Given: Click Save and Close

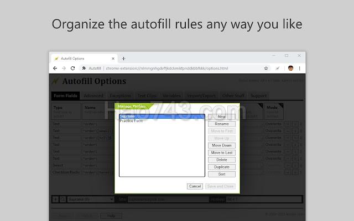Looking at the screenshot, I should [220, 186].
